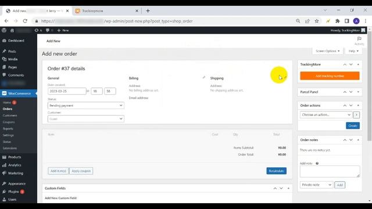Click Add tracking number button
The image size is (372, 209).
tap(330, 76)
